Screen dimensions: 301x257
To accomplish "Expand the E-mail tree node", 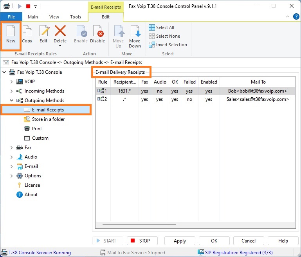I will tap(11, 166).
